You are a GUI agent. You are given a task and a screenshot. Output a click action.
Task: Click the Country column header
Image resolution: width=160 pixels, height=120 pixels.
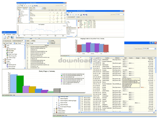tap(107, 58)
